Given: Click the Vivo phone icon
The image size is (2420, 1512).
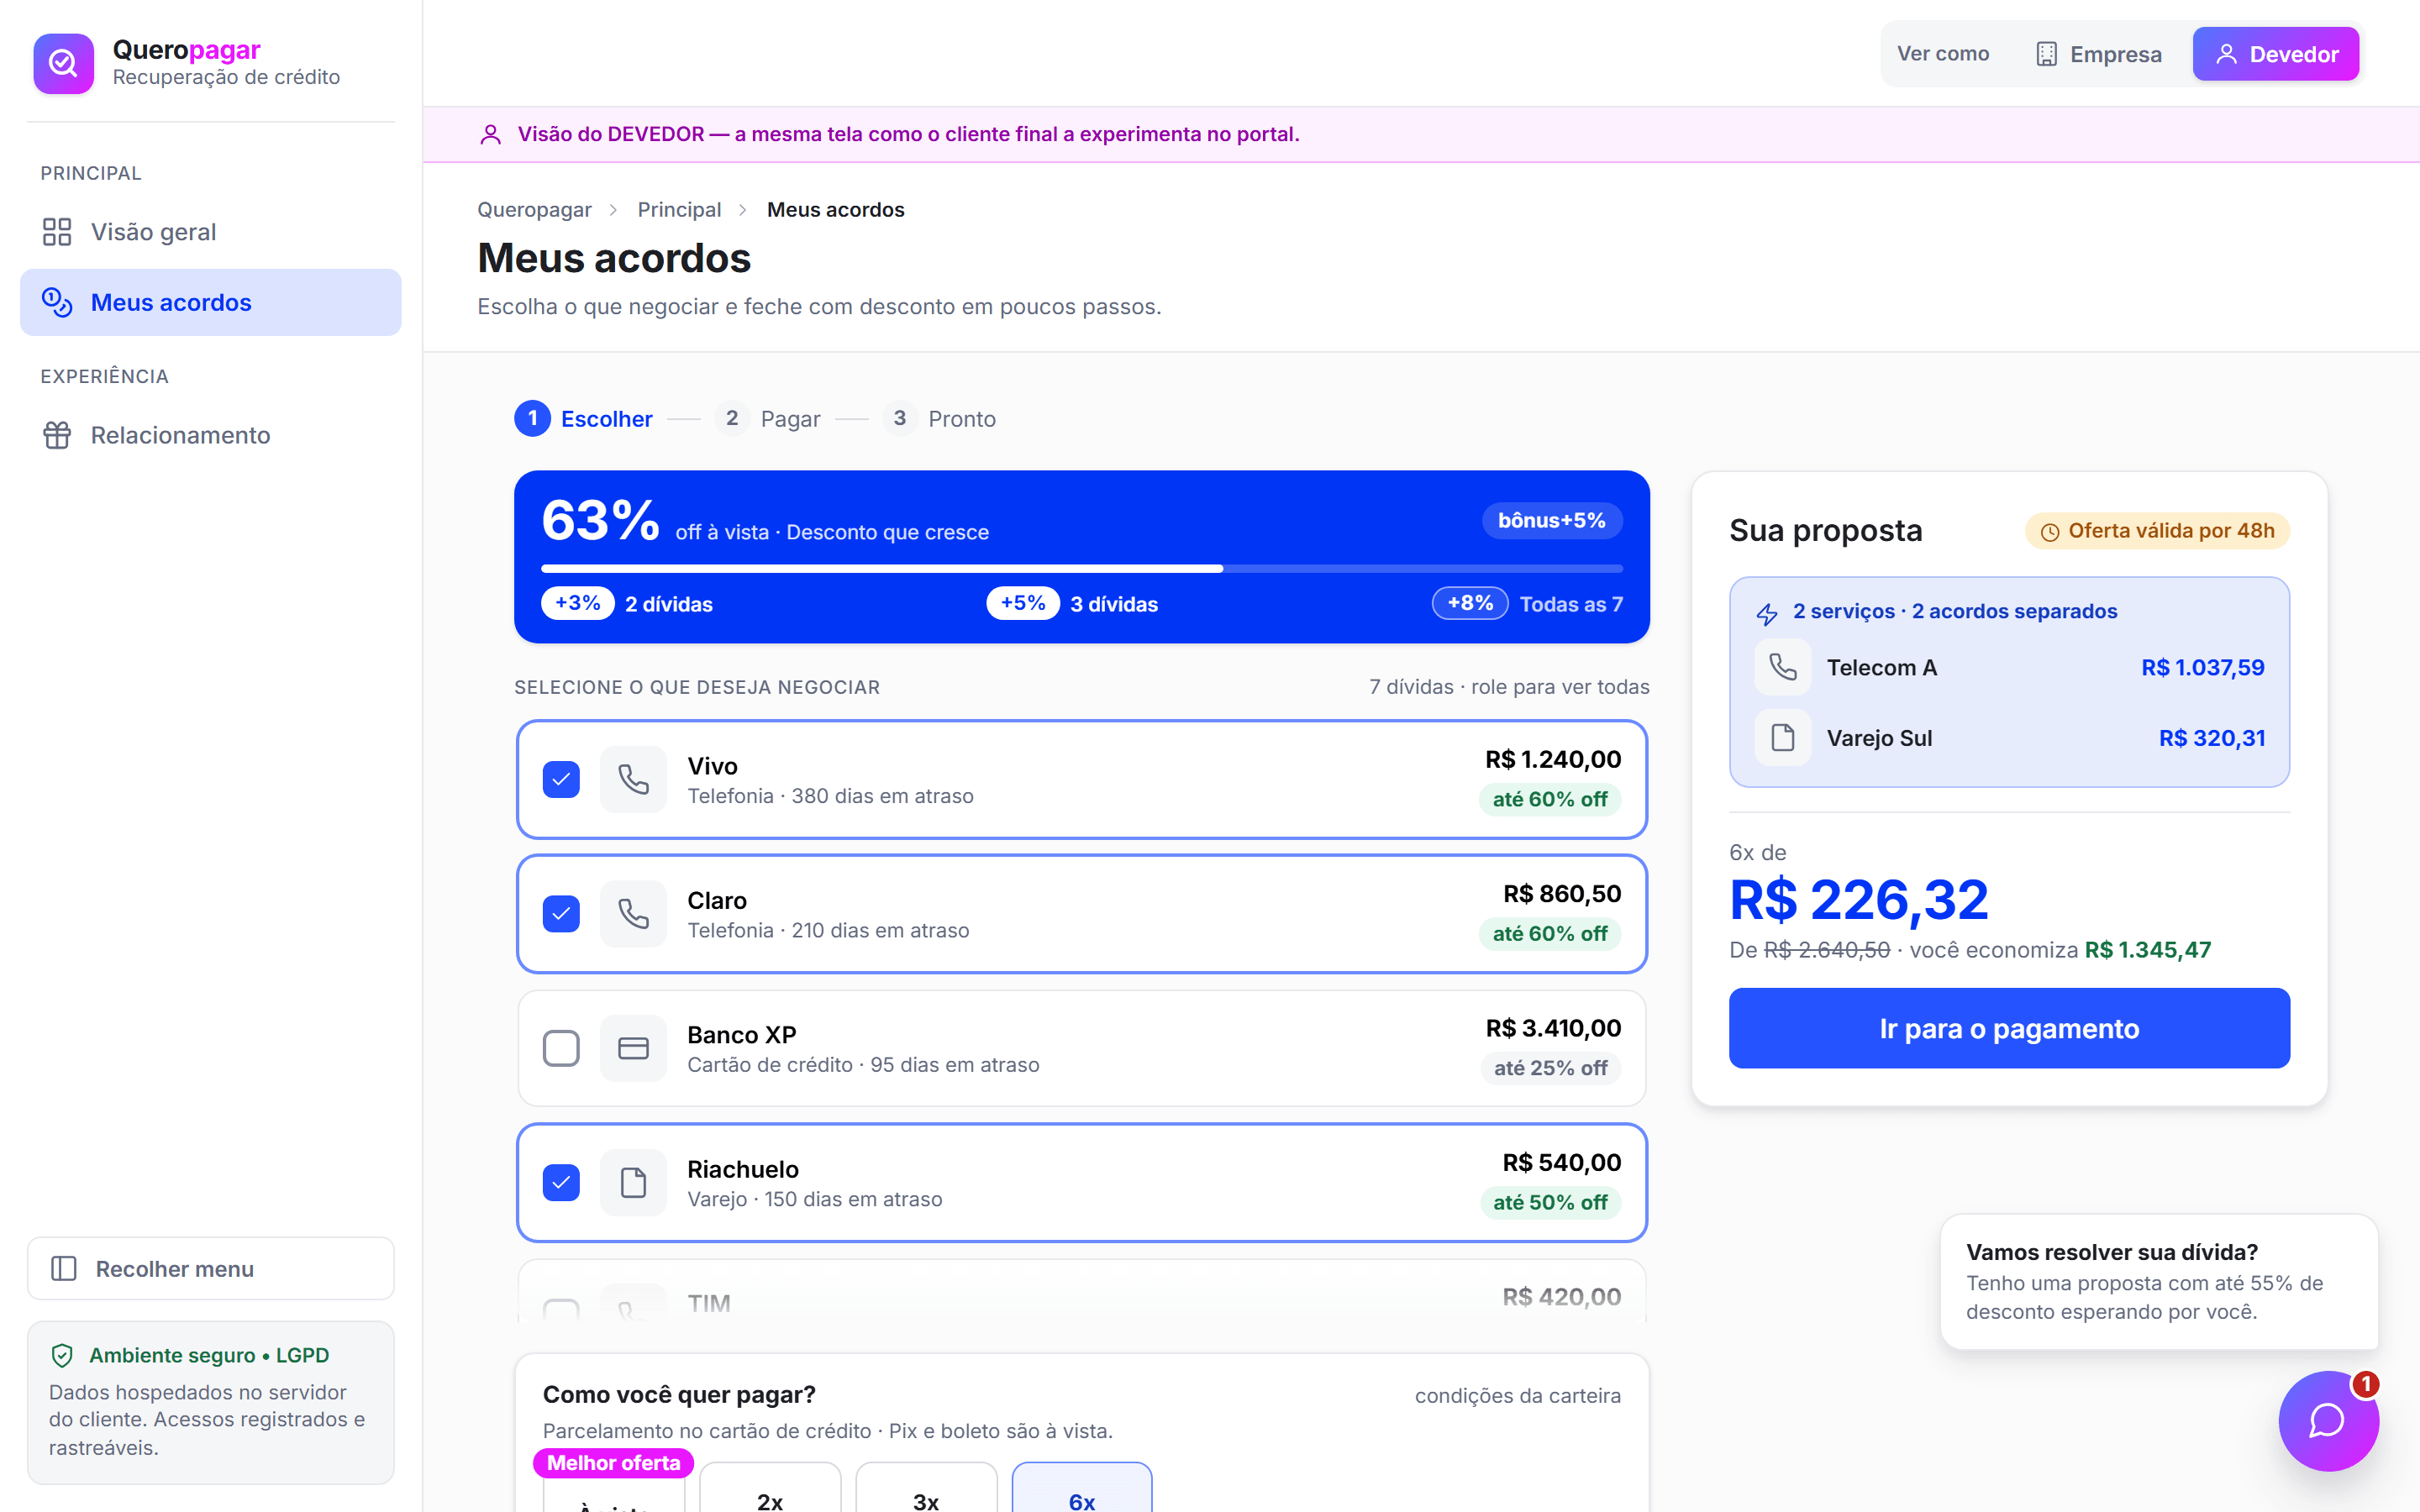Looking at the screenshot, I should coord(633,779).
